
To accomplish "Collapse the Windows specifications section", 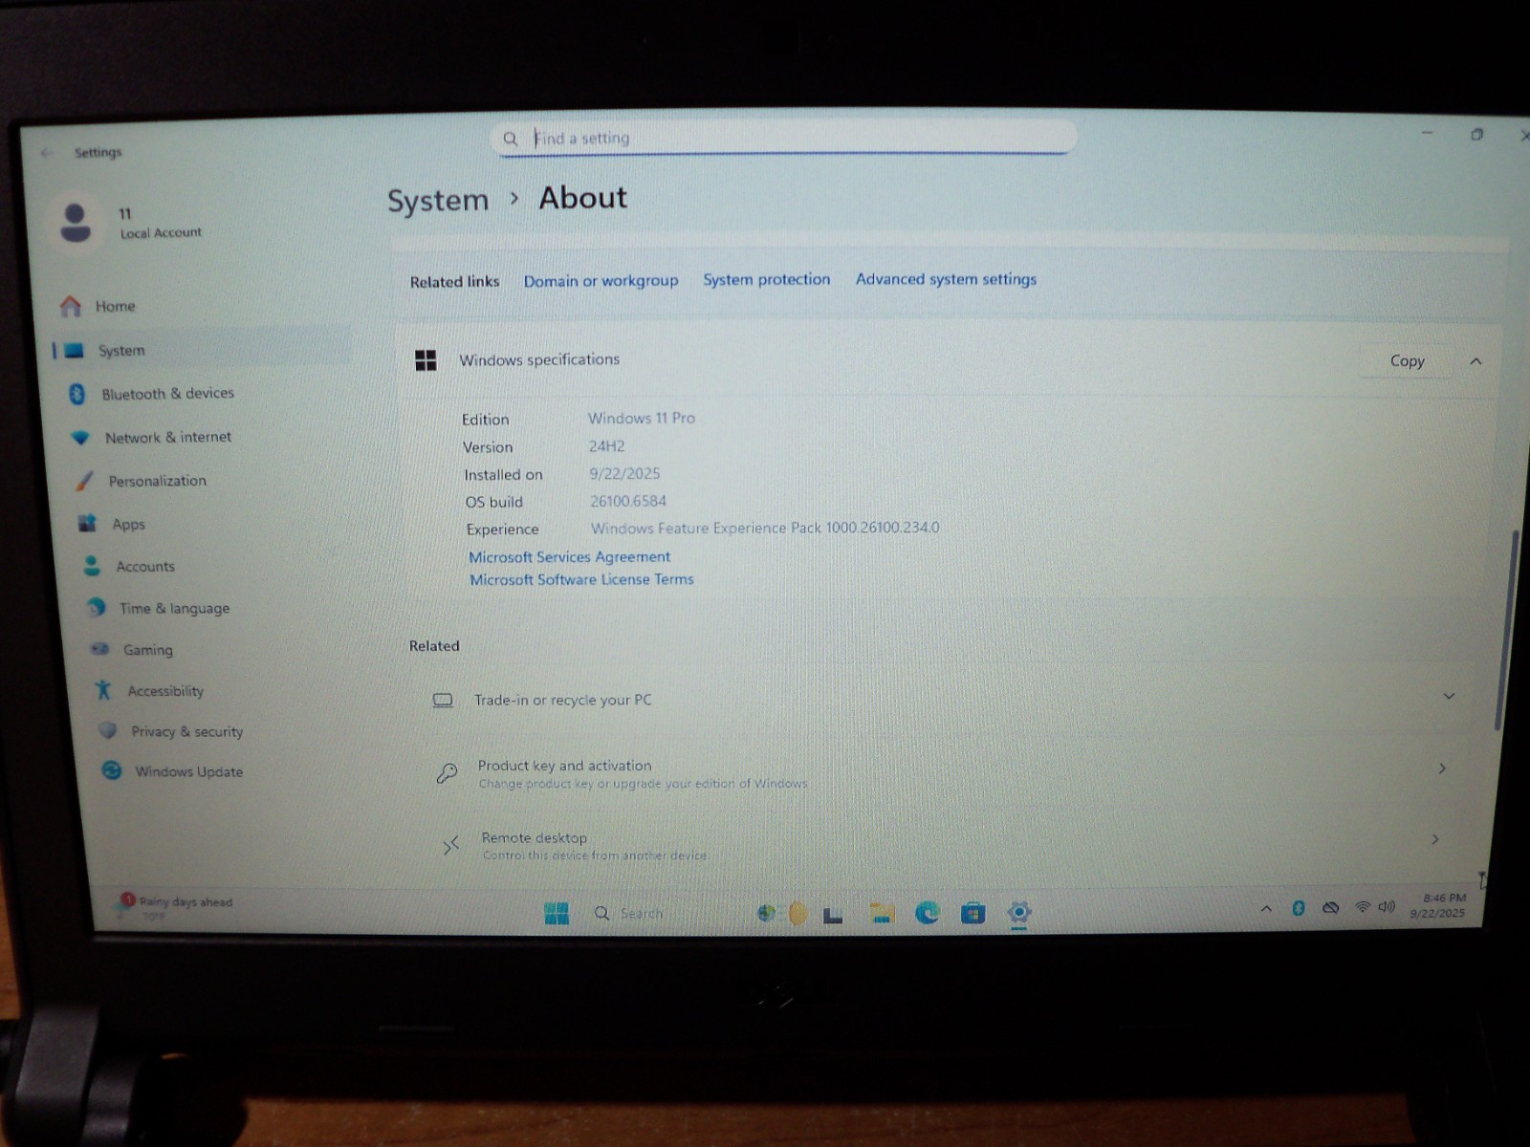I will [1475, 361].
